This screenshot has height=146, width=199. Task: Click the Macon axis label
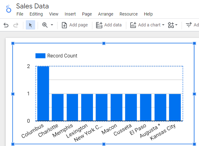click(109, 129)
